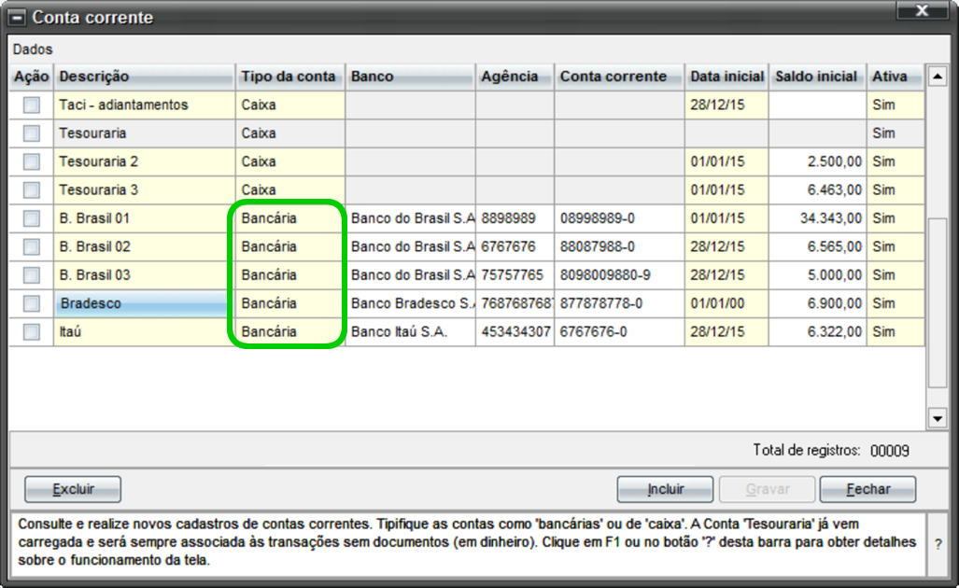959x588 pixels.
Task: Click the Agência column header
Action: (515, 77)
